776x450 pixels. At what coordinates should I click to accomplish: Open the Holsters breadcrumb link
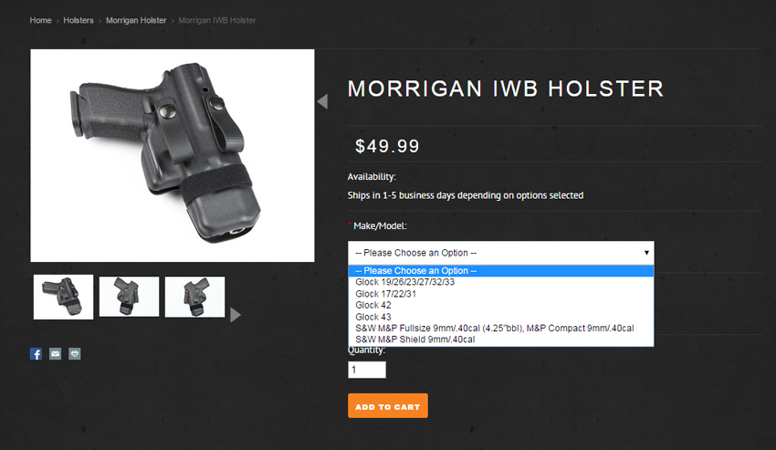[x=79, y=20]
